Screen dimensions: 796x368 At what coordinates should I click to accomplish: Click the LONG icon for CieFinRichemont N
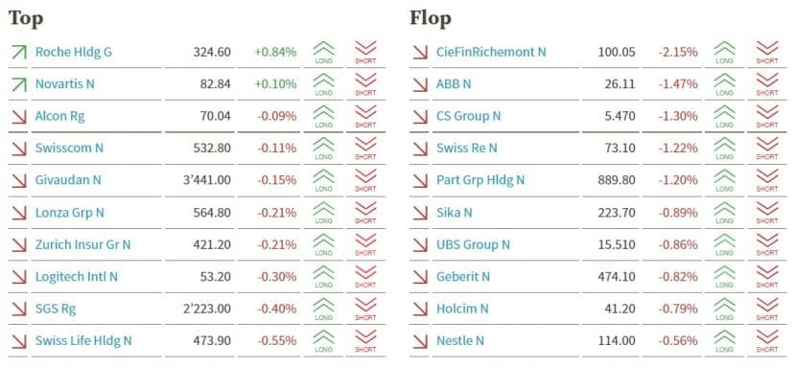724,53
